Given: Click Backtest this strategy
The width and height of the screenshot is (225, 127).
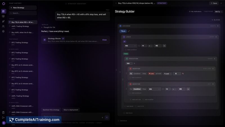Looking at the screenshot, I should pos(51,110).
